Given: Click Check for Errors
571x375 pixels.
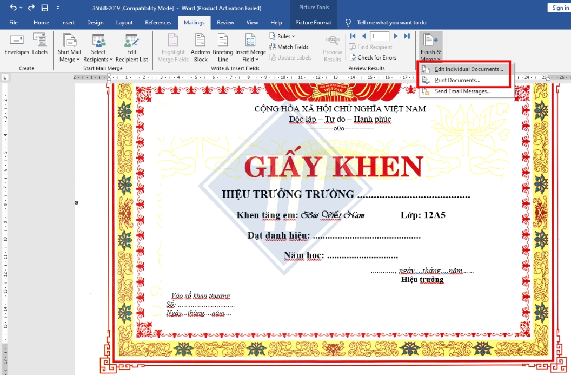Looking at the screenshot, I should [373, 57].
